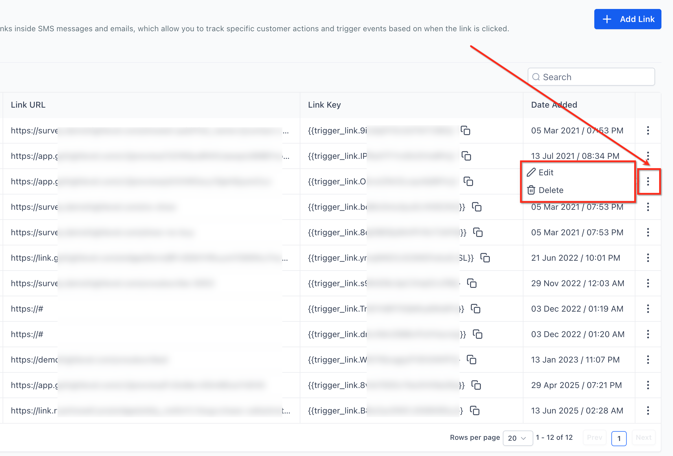Screen dimensions: 673x456
Task: Click the Add Link button
Action: (628, 19)
